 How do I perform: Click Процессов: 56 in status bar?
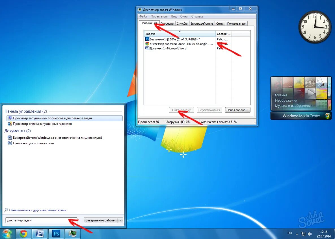[x=148, y=122]
